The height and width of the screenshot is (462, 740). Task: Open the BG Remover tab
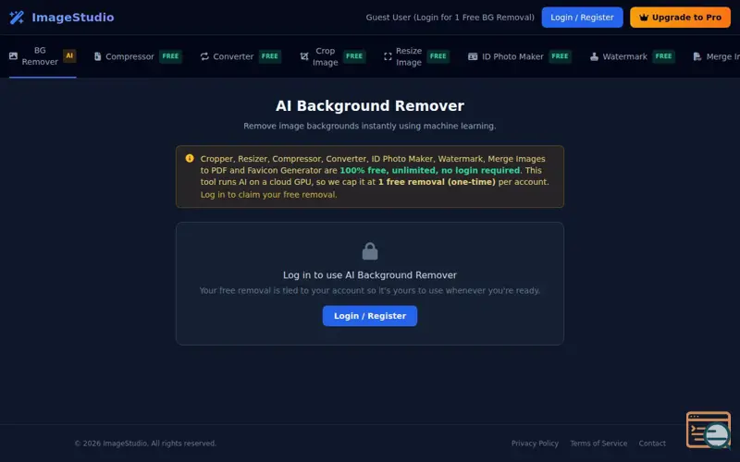[x=43, y=56]
